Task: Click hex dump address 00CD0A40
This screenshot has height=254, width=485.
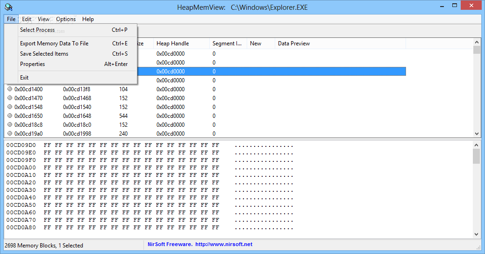Action: tap(21, 197)
